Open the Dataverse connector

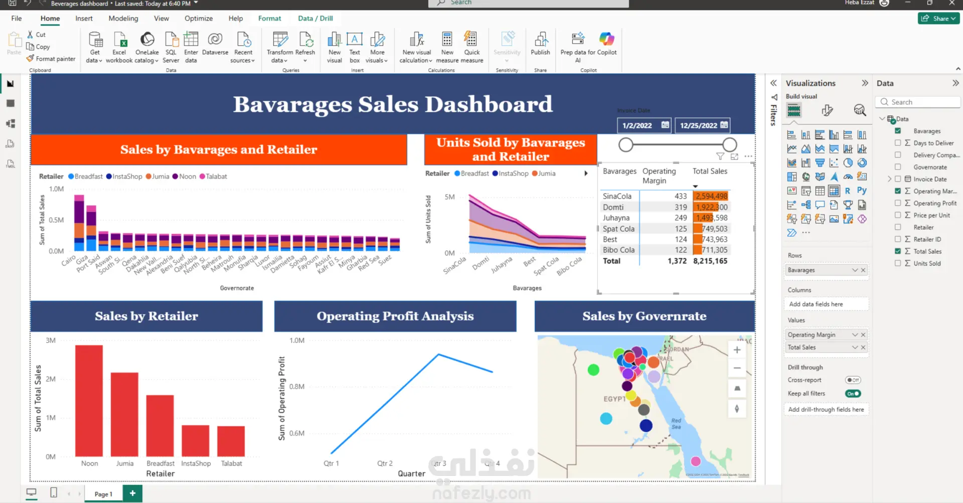pos(215,43)
